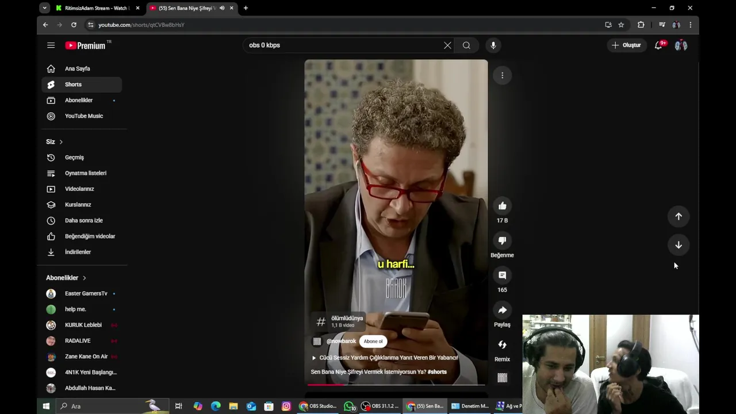Image resolution: width=736 pixels, height=414 pixels.
Task: Dislike the short with thumbs down
Action: [x=502, y=240]
